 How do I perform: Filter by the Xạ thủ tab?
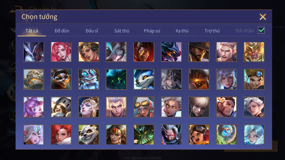pyautogui.click(x=182, y=31)
